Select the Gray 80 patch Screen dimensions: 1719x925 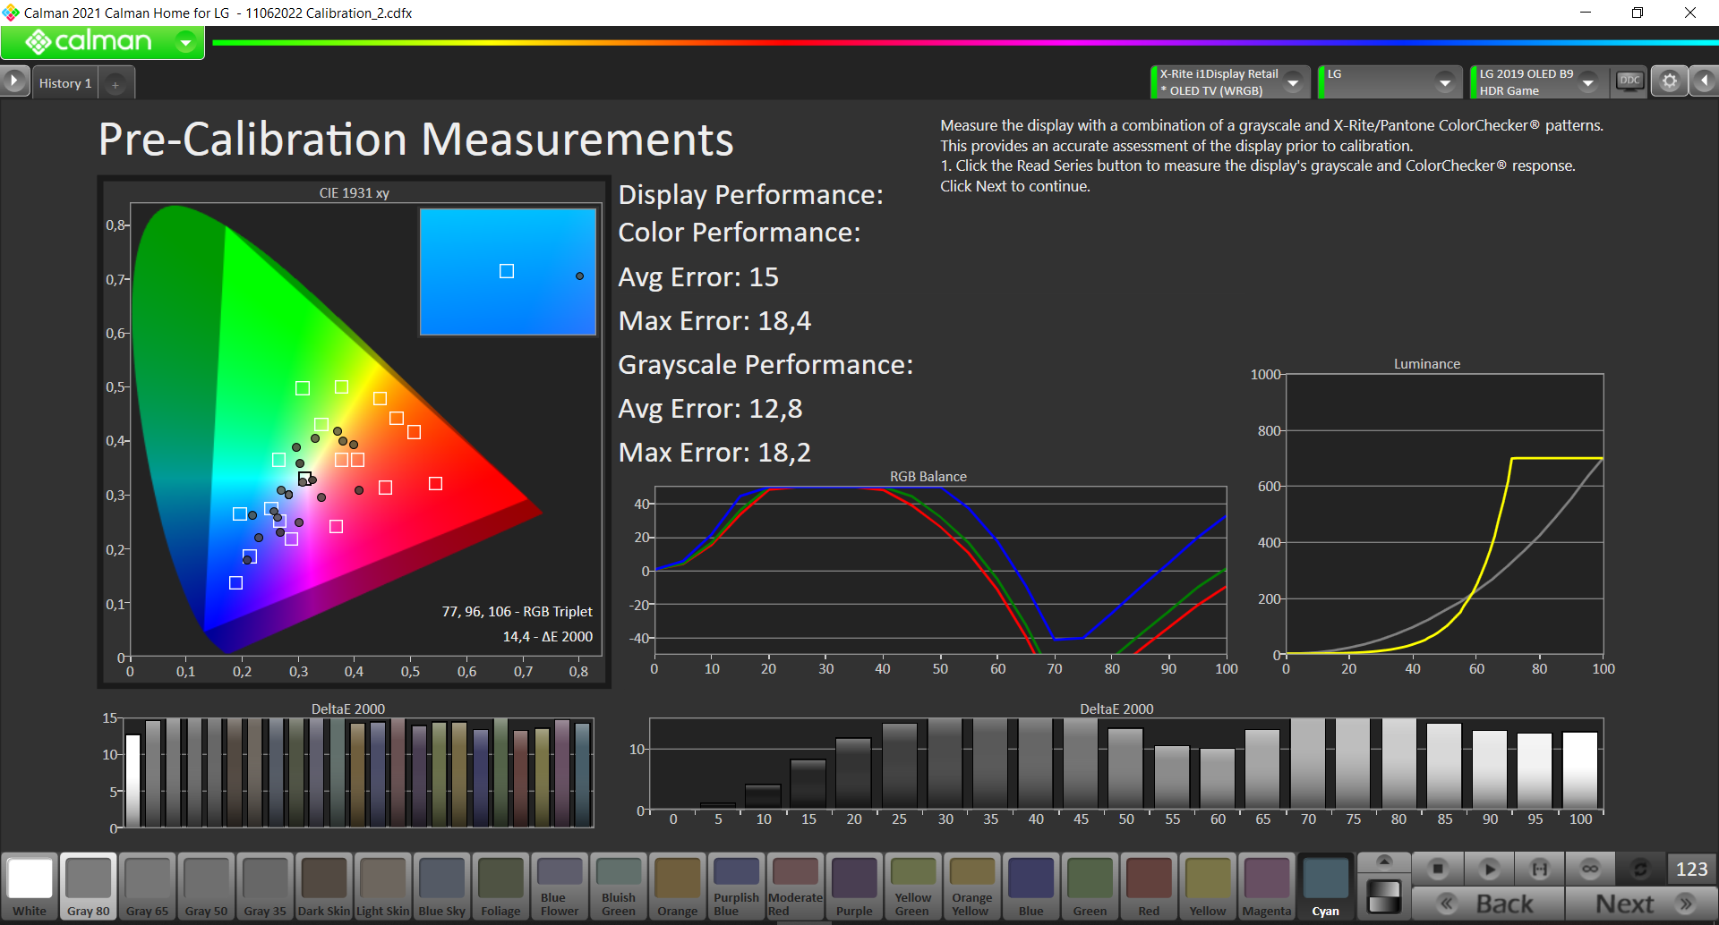pyautogui.click(x=89, y=887)
